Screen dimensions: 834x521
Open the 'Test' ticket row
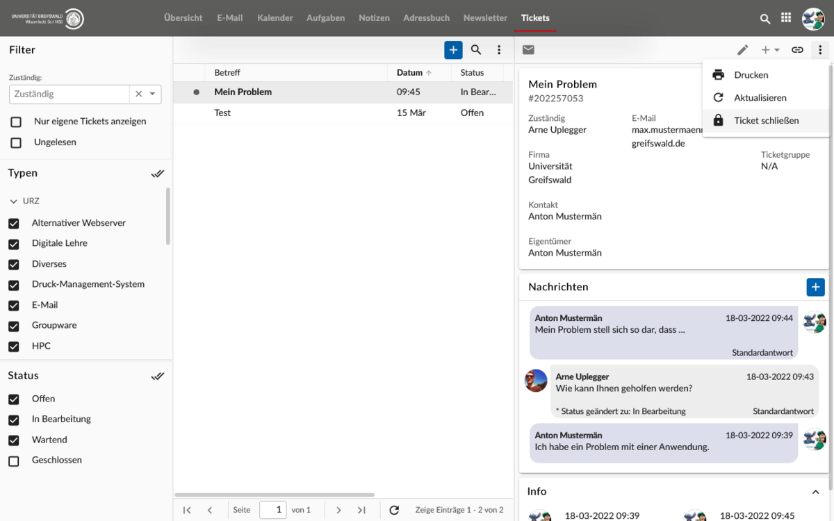click(x=222, y=113)
